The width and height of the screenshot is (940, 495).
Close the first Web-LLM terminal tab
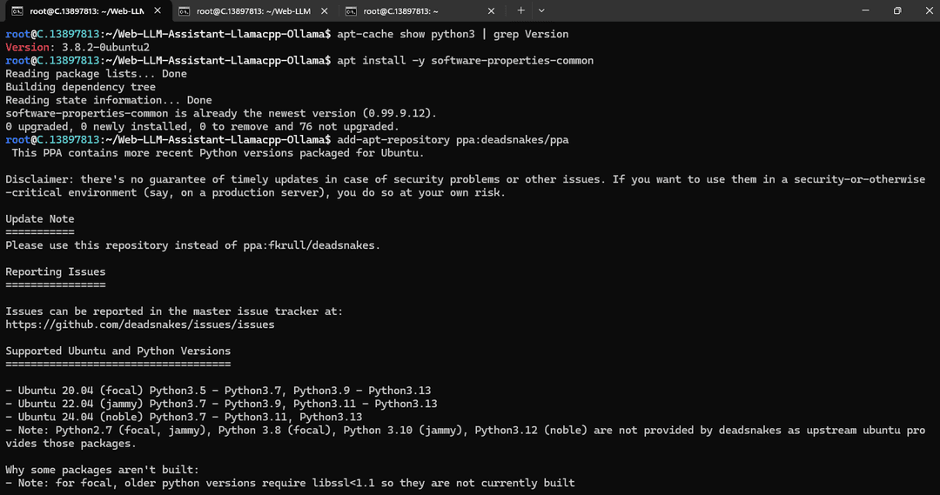(157, 10)
